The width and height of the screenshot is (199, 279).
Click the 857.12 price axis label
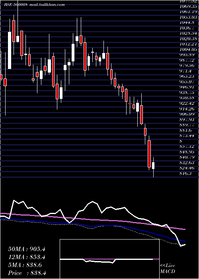(187, 146)
